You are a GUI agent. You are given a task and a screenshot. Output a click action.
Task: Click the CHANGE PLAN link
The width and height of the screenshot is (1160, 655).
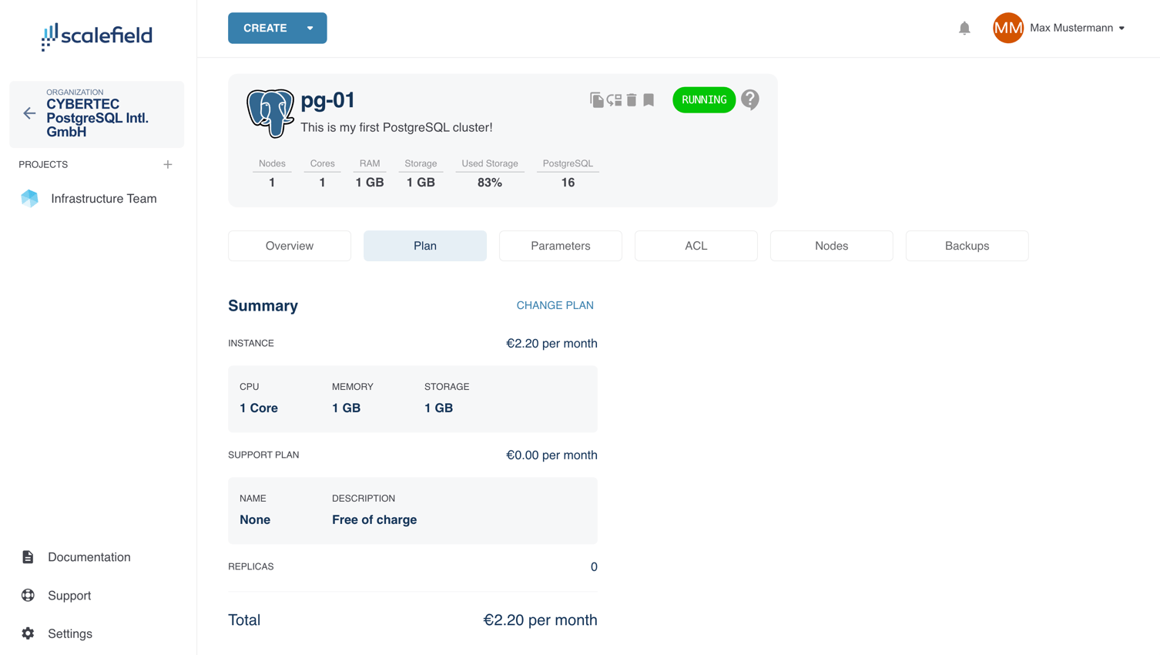[x=555, y=305]
